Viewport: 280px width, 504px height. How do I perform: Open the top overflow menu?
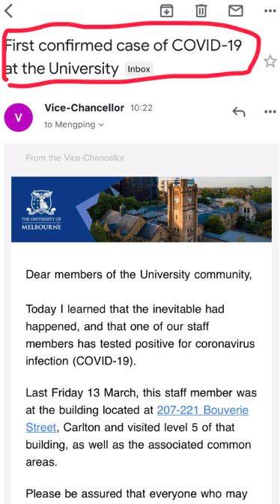coord(270,11)
